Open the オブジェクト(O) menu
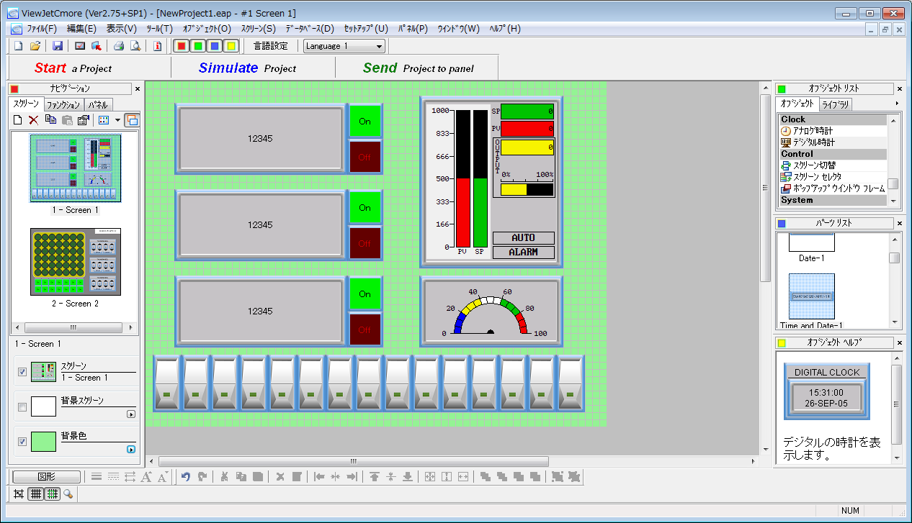This screenshot has width=912, height=523. (207, 29)
